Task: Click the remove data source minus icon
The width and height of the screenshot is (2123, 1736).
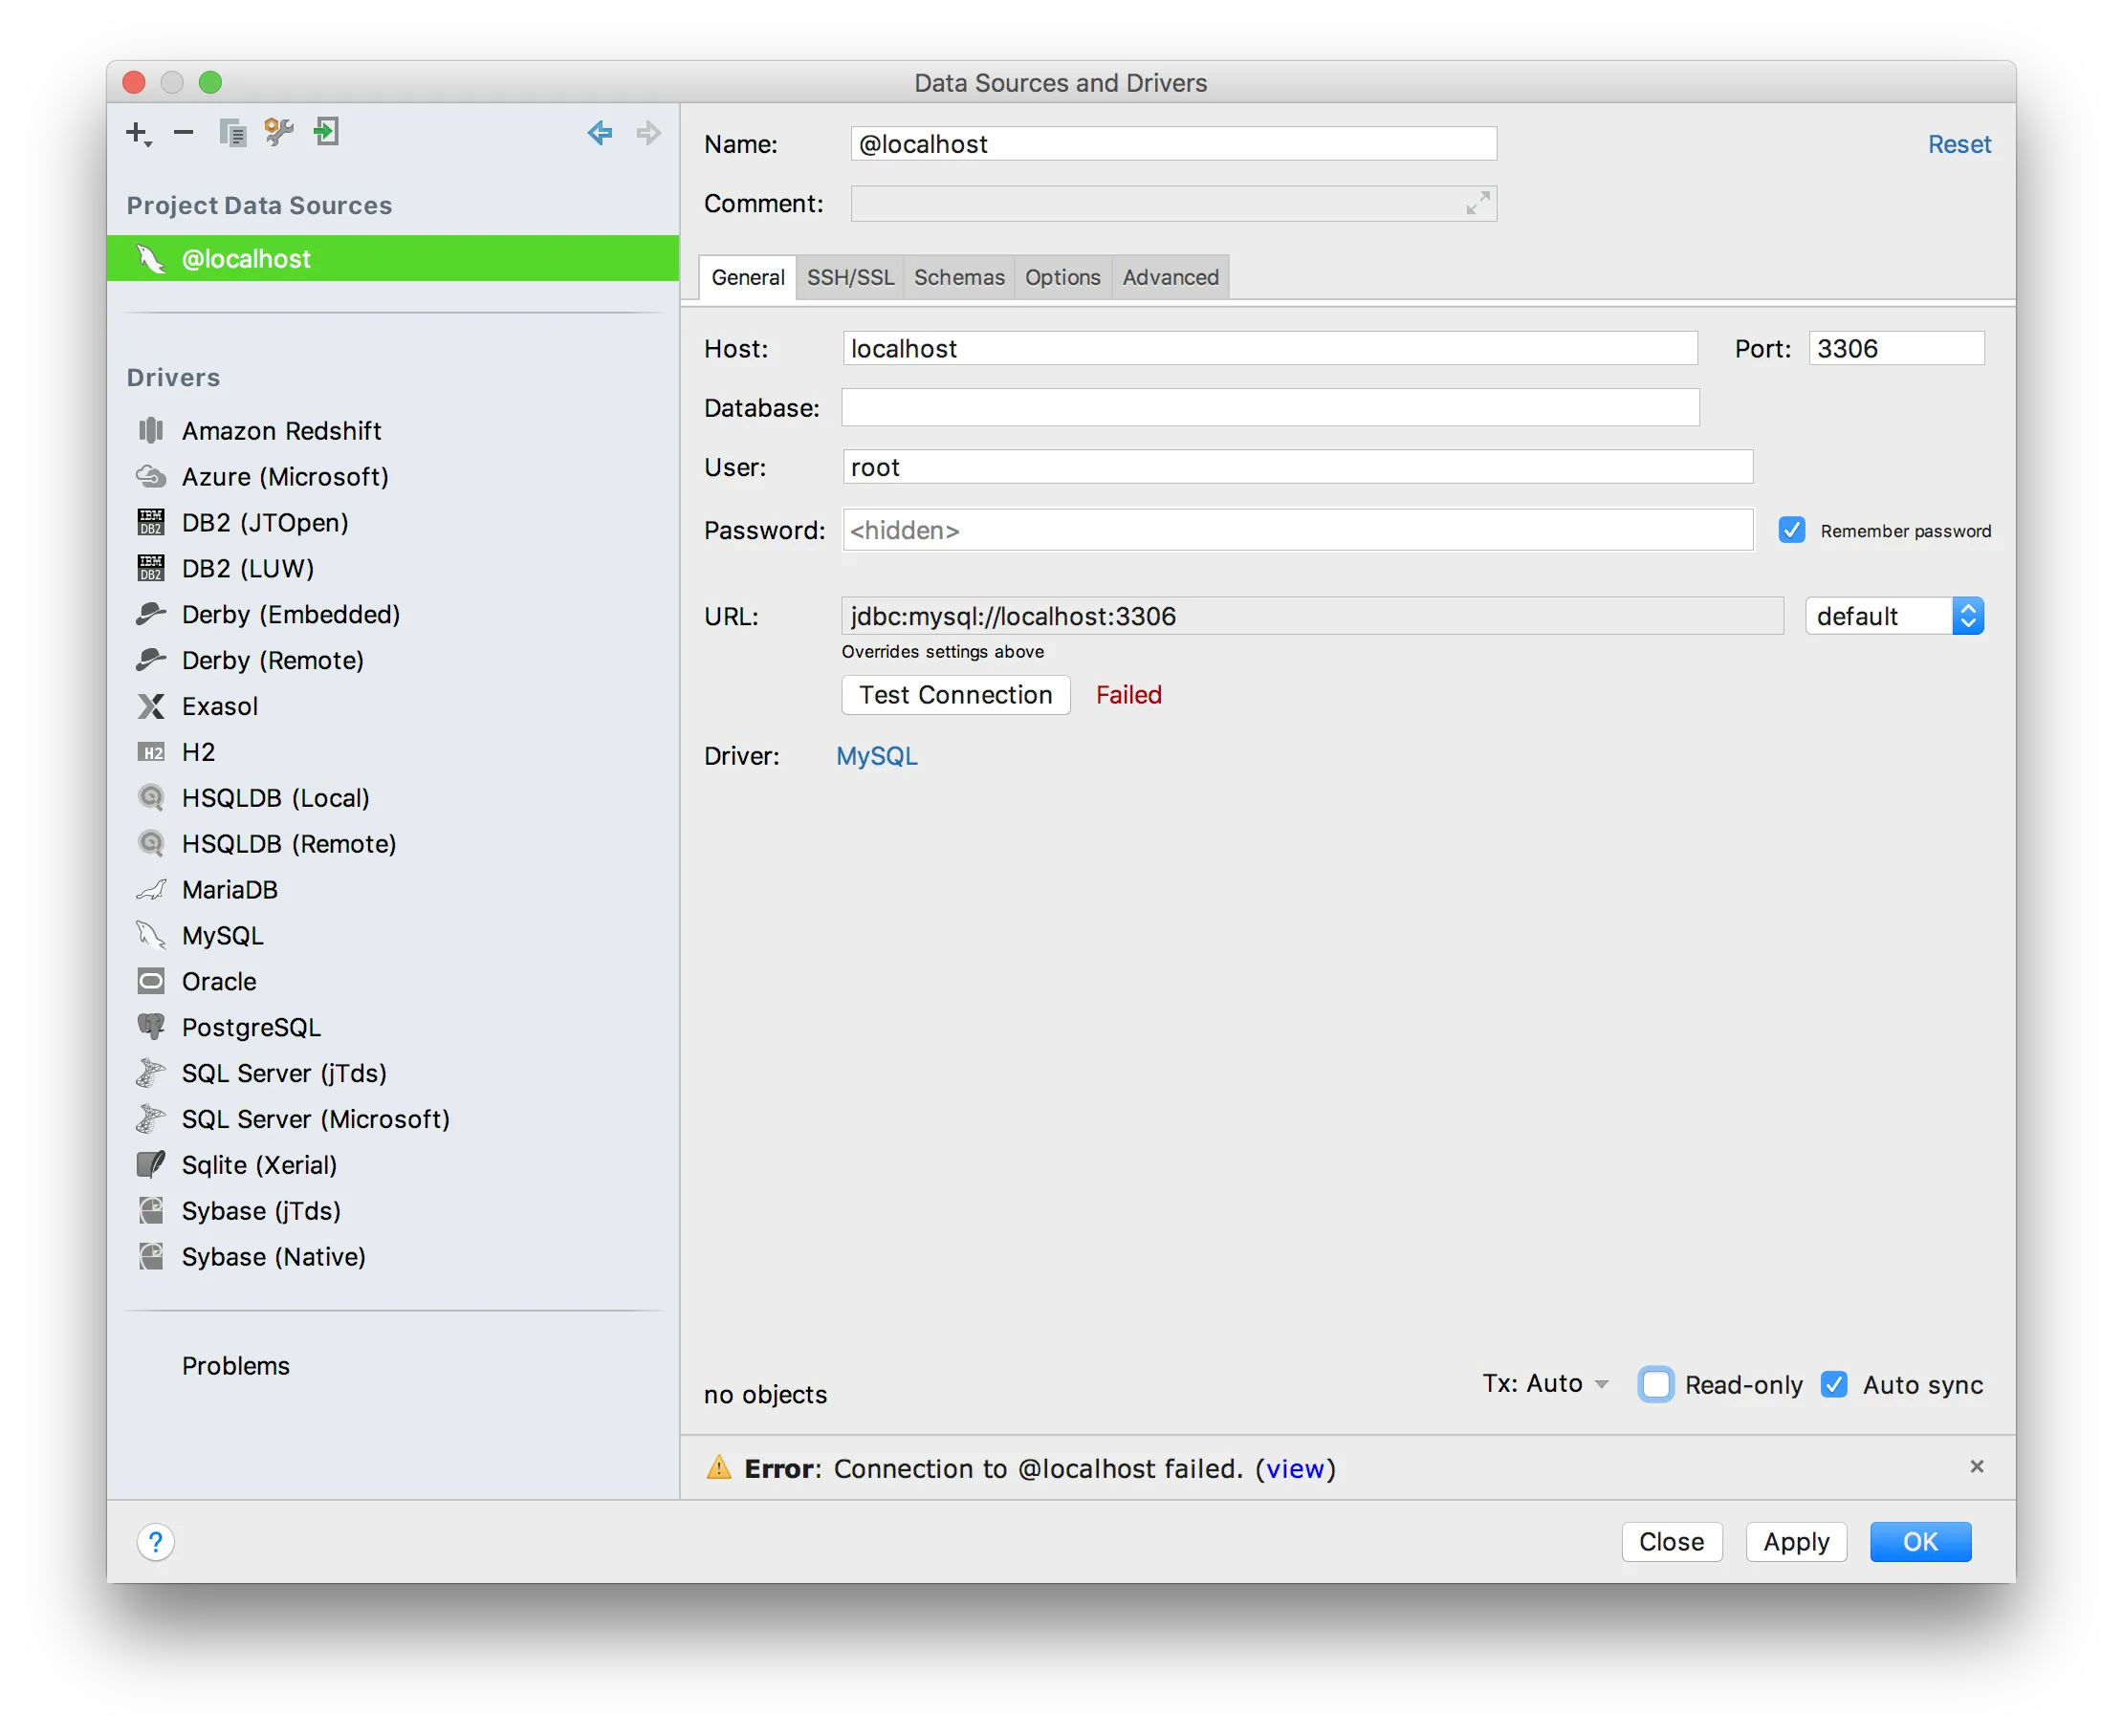Action: click(183, 132)
